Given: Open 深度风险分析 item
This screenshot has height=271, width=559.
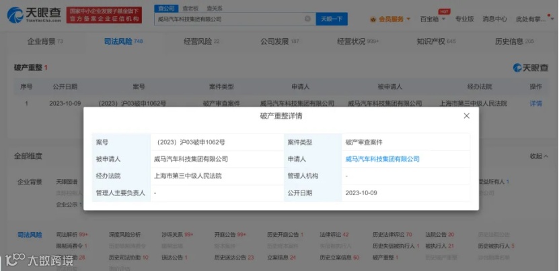Looking at the screenshot, I should pyautogui.click(x=124, y=235).
